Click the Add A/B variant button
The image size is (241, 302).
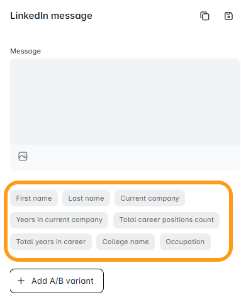57,281
